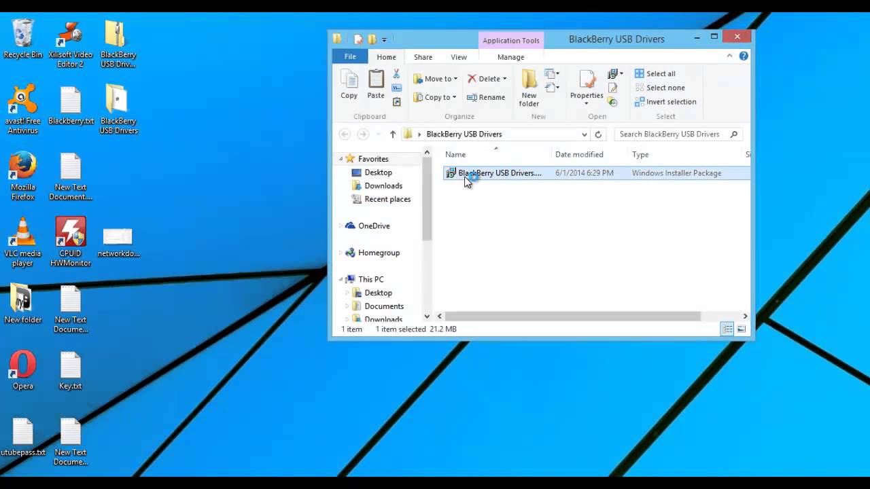The height and width of the screenshot is (489, 870).
Task: Select the Opera desktop icon
Action: [22, 371]
